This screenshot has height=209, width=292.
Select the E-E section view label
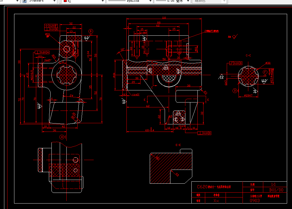pos(178,145)
